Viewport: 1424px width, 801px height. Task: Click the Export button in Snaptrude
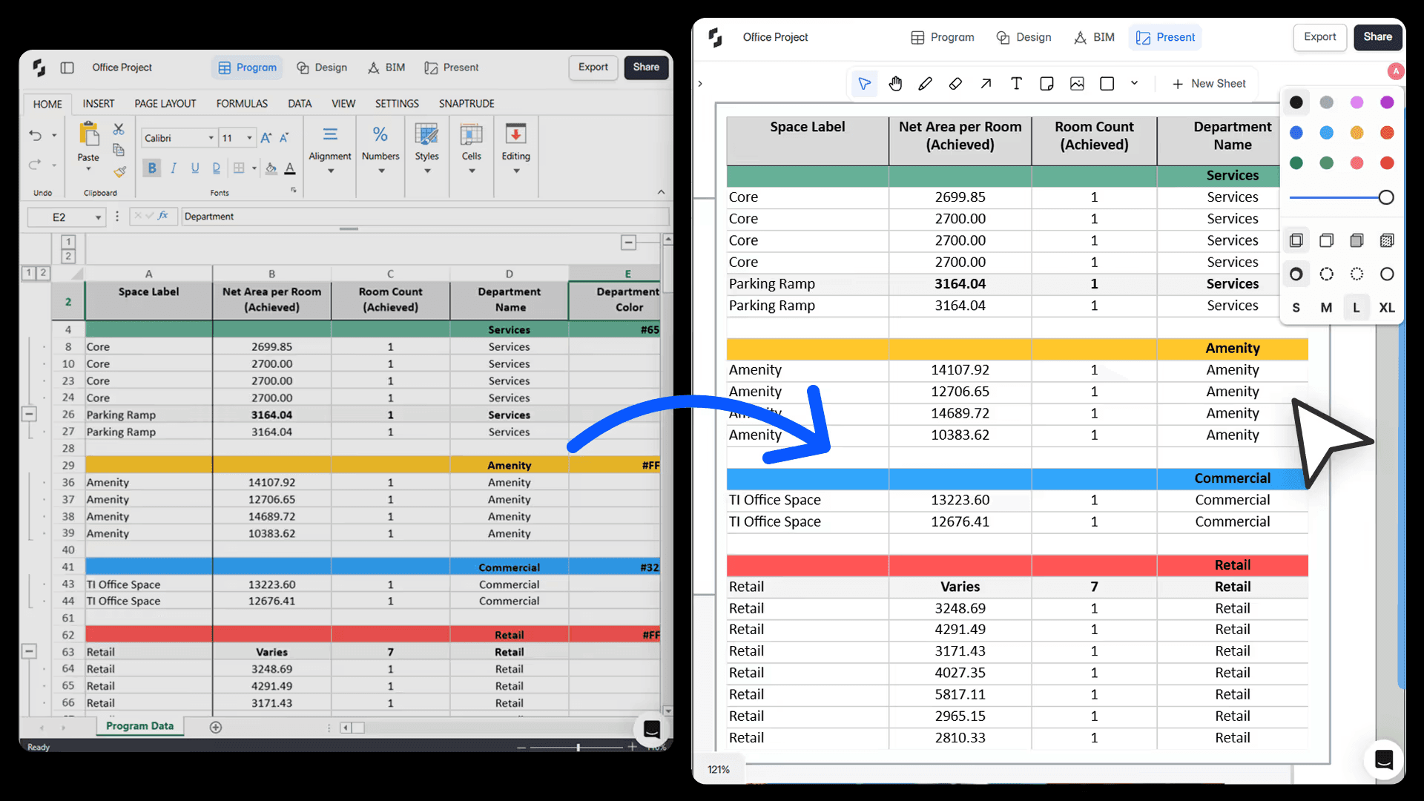click(x=1319, y=37)
